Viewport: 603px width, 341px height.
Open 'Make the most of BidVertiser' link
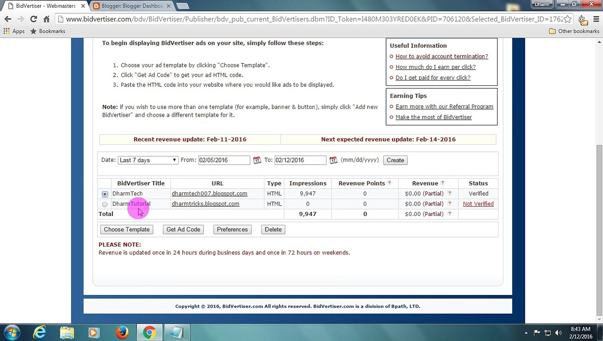click(434, 117)
